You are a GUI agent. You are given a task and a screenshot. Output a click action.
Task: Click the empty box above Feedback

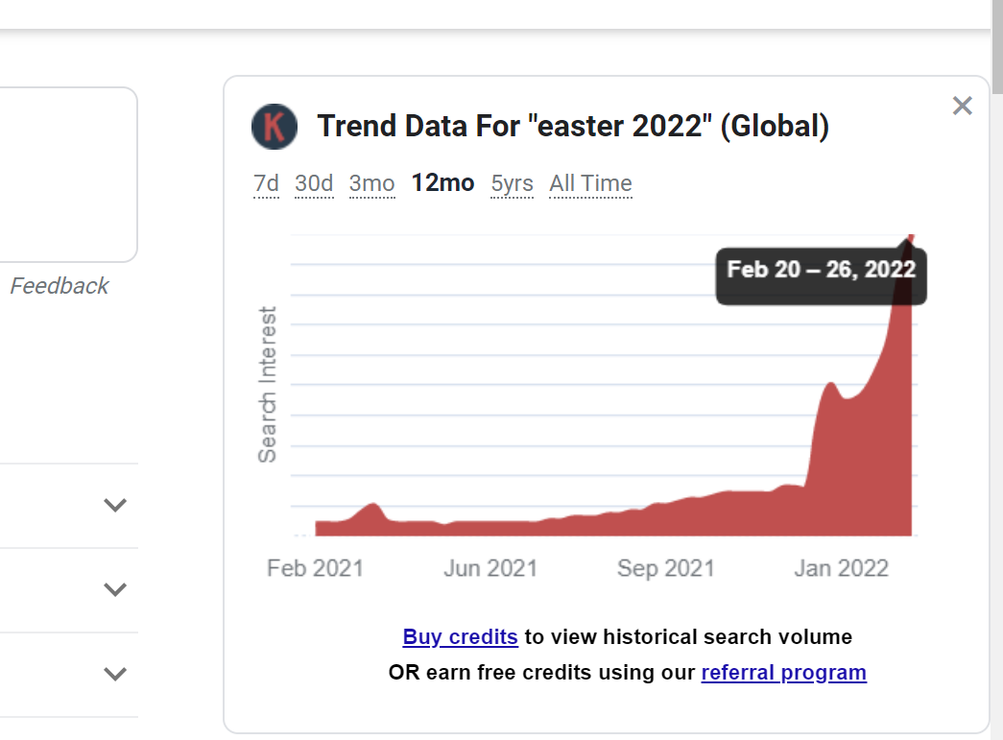67,173
